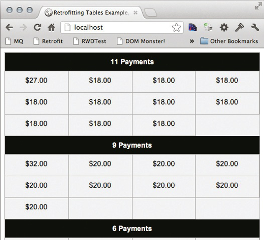Click the 11 Payments header
Viewport: 264px width, 240px height.
coord(132,62)
